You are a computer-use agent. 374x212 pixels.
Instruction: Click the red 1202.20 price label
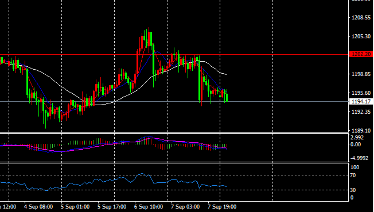click(x=361, y=54)
